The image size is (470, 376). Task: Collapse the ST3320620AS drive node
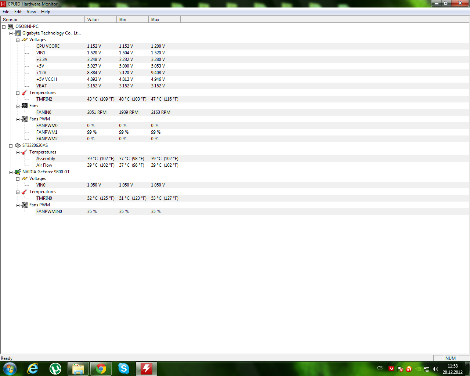(11, 146)
